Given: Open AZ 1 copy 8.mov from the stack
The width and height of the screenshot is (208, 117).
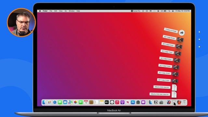Looking at the screenshot, I should pos(179,46).
